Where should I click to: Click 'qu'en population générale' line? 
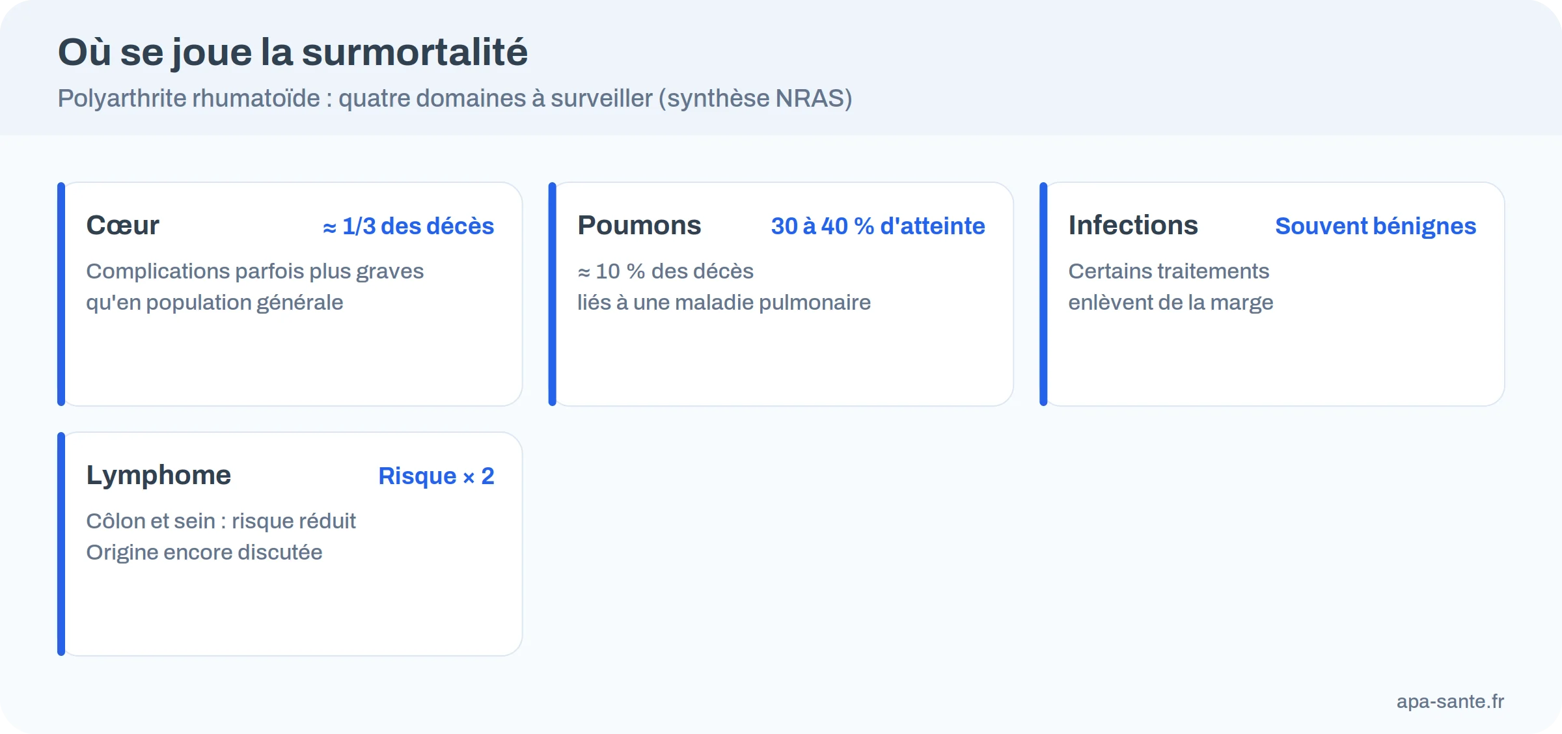(x=214, y=302)
